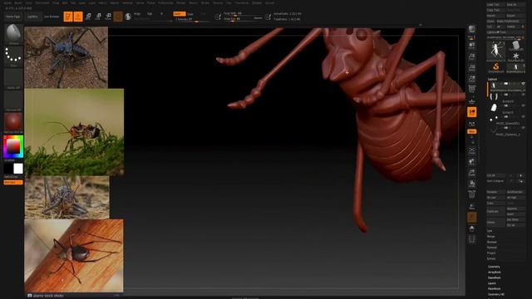
Task: Collapse the Subtool panel header
Action: coord(492,79)
